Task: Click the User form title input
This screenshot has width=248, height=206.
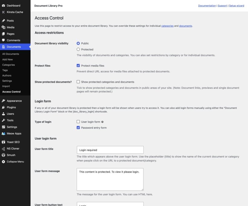Action: click(110, 150)
